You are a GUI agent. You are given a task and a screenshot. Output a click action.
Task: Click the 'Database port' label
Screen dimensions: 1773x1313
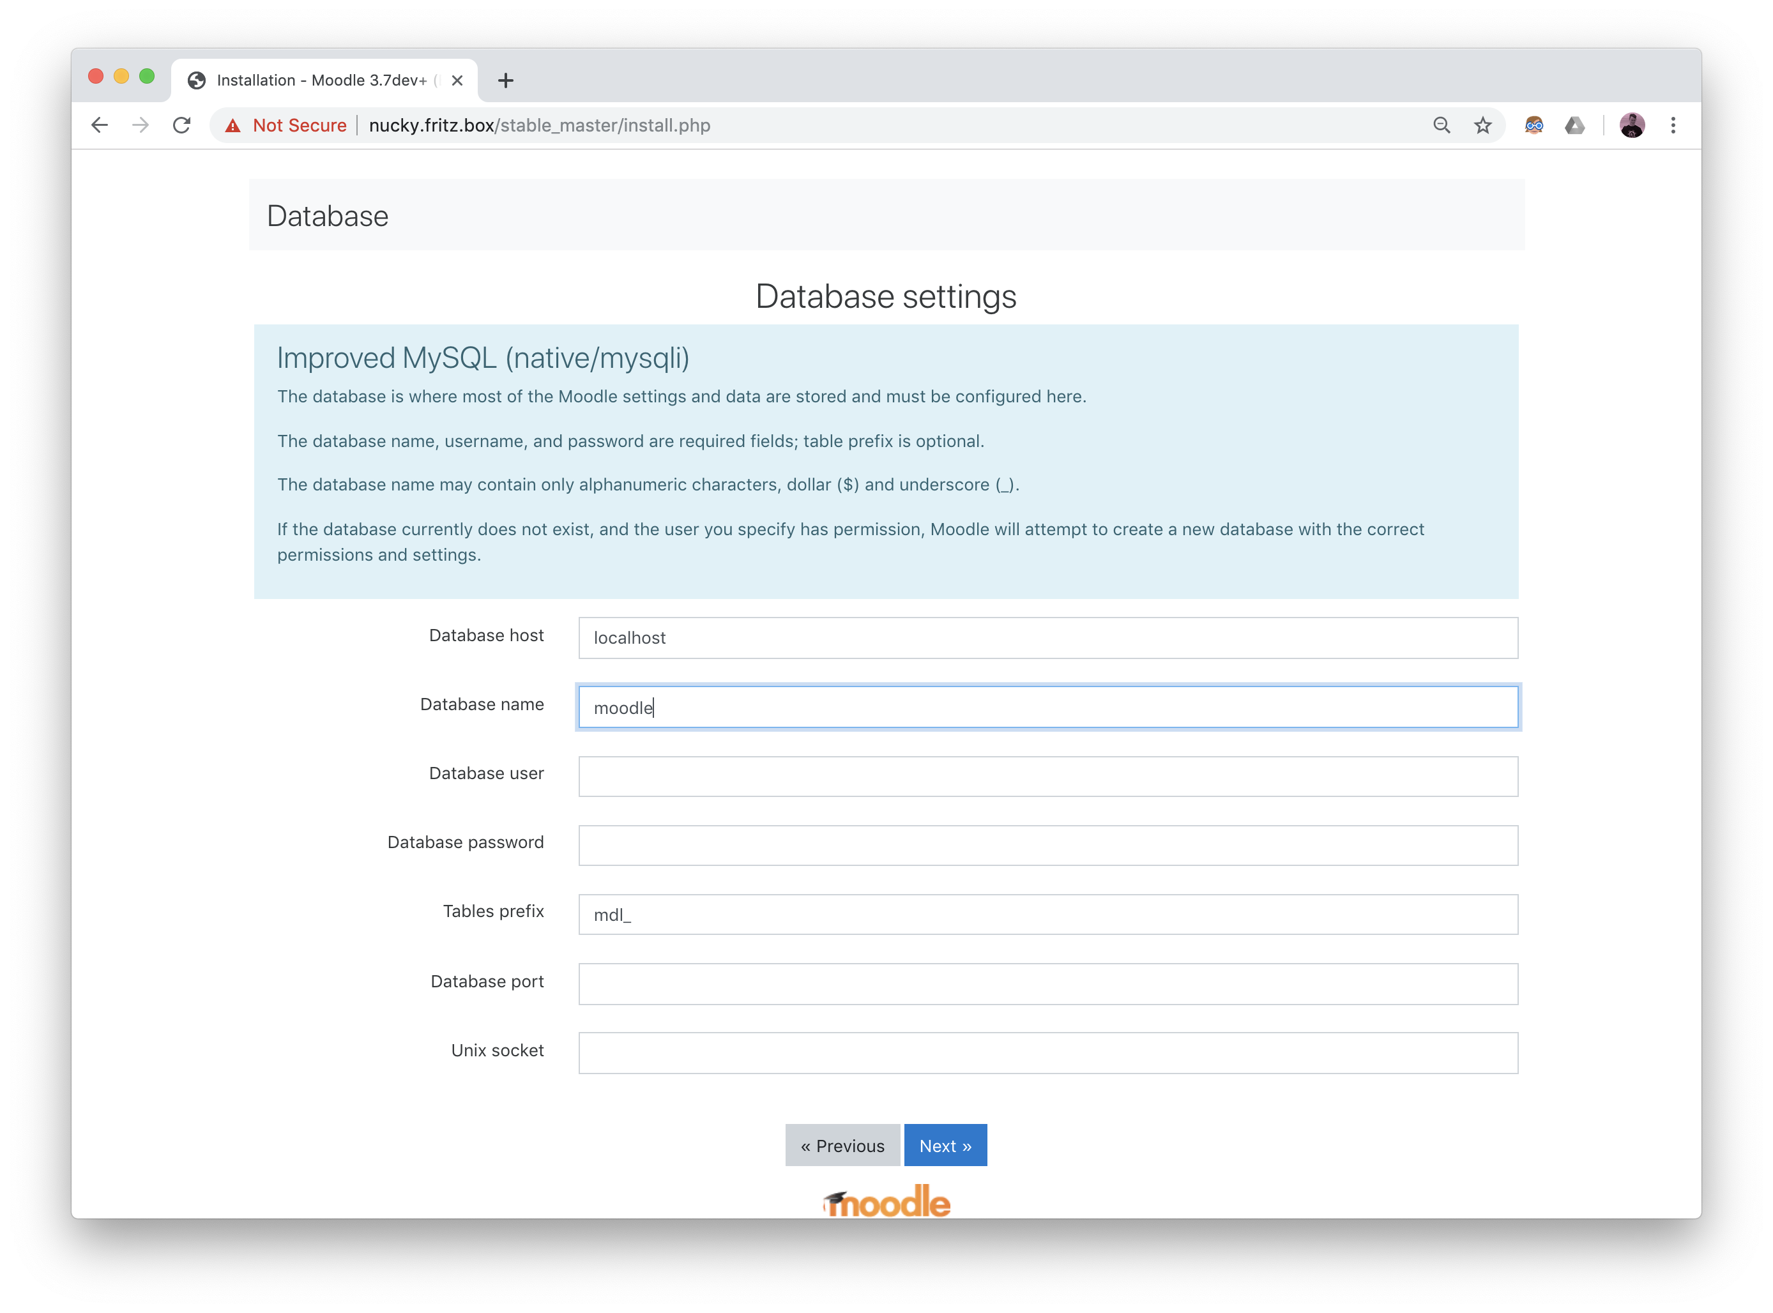pos(487,982)
